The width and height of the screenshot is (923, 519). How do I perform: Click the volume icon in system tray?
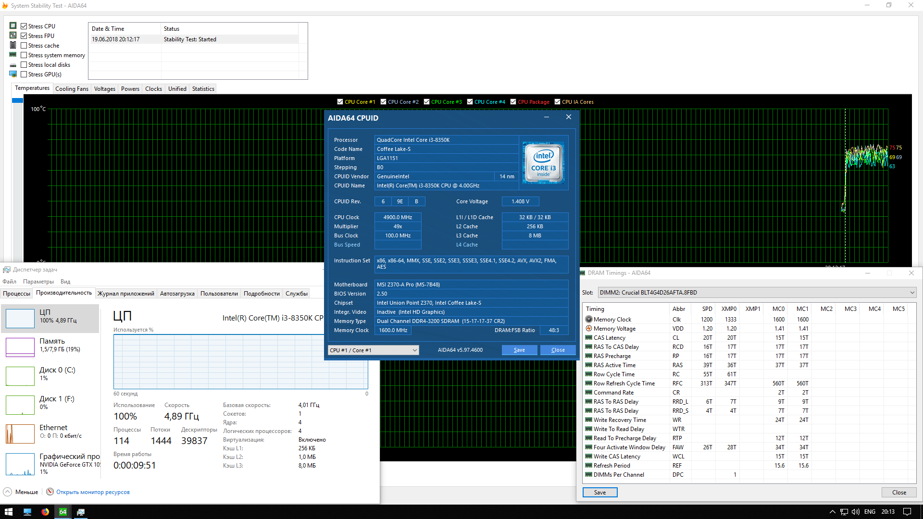click(856, 512)
